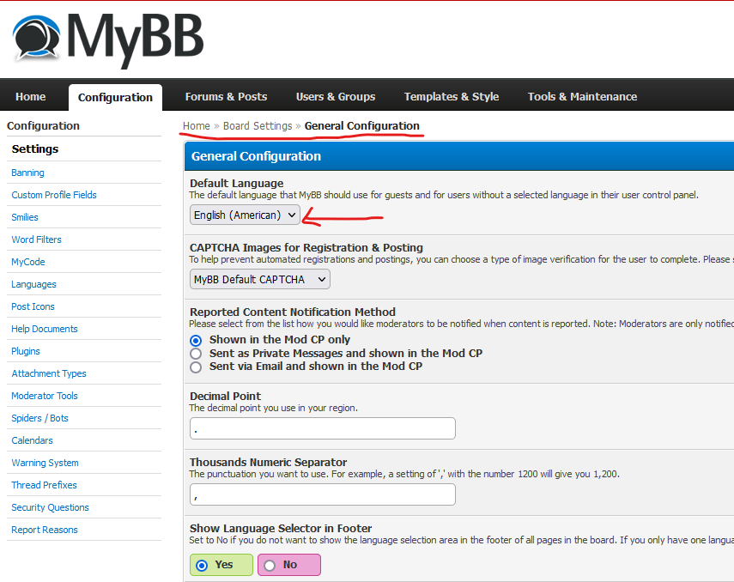Click General Configuration in the breadcrumb
This screenshot has height=582, width=734.
(362, 126)
